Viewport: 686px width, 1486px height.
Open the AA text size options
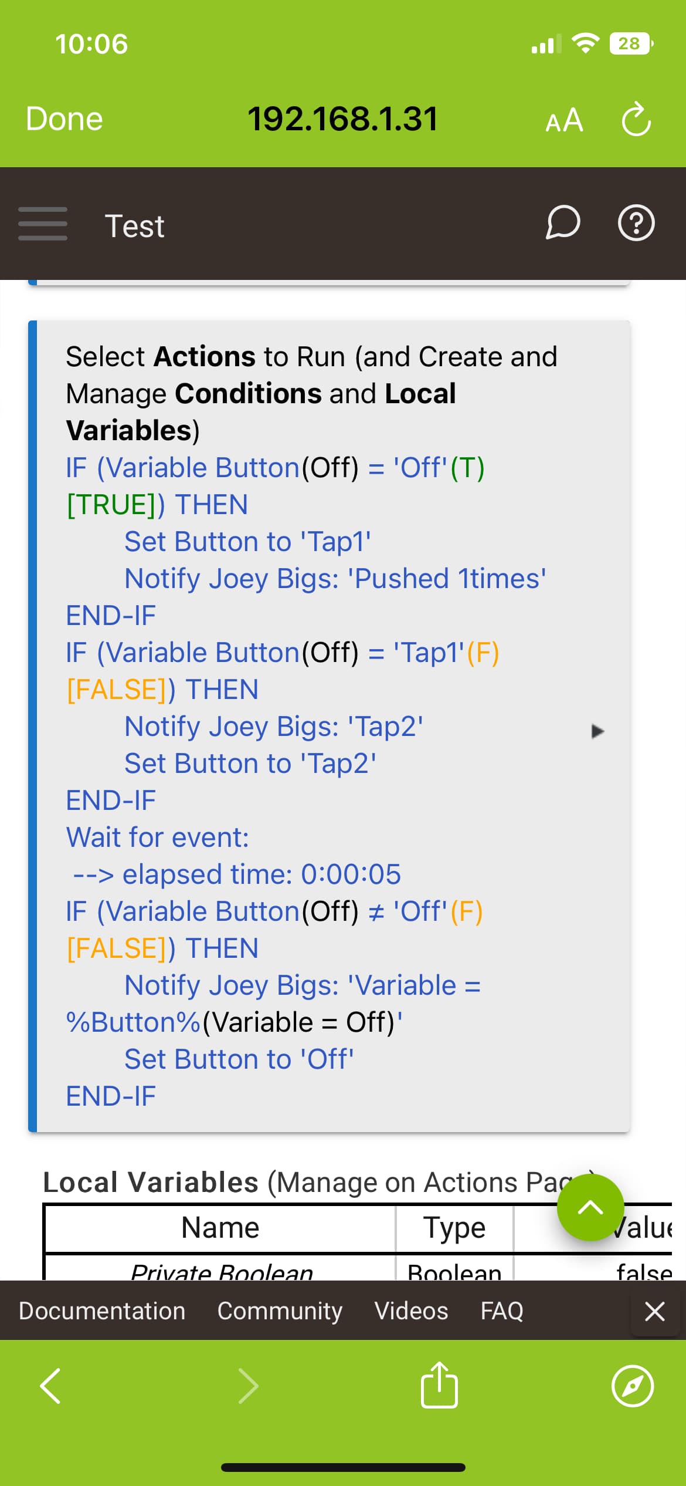coord(564,120)
